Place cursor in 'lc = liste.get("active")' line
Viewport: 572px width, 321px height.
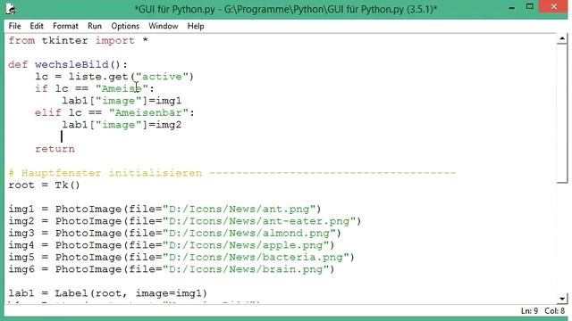[114, 77]
